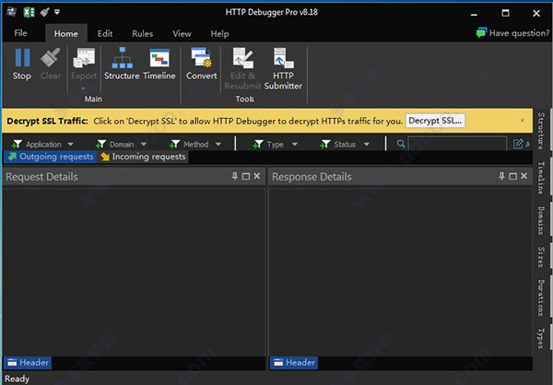Open the Timeline chart tool
The height and width of the screenshot is (385, 553).
tap(159, 64)
